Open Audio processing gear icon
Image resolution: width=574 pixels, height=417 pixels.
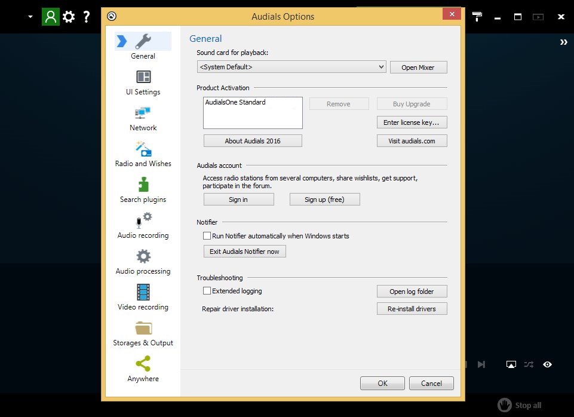pos(143,256)
